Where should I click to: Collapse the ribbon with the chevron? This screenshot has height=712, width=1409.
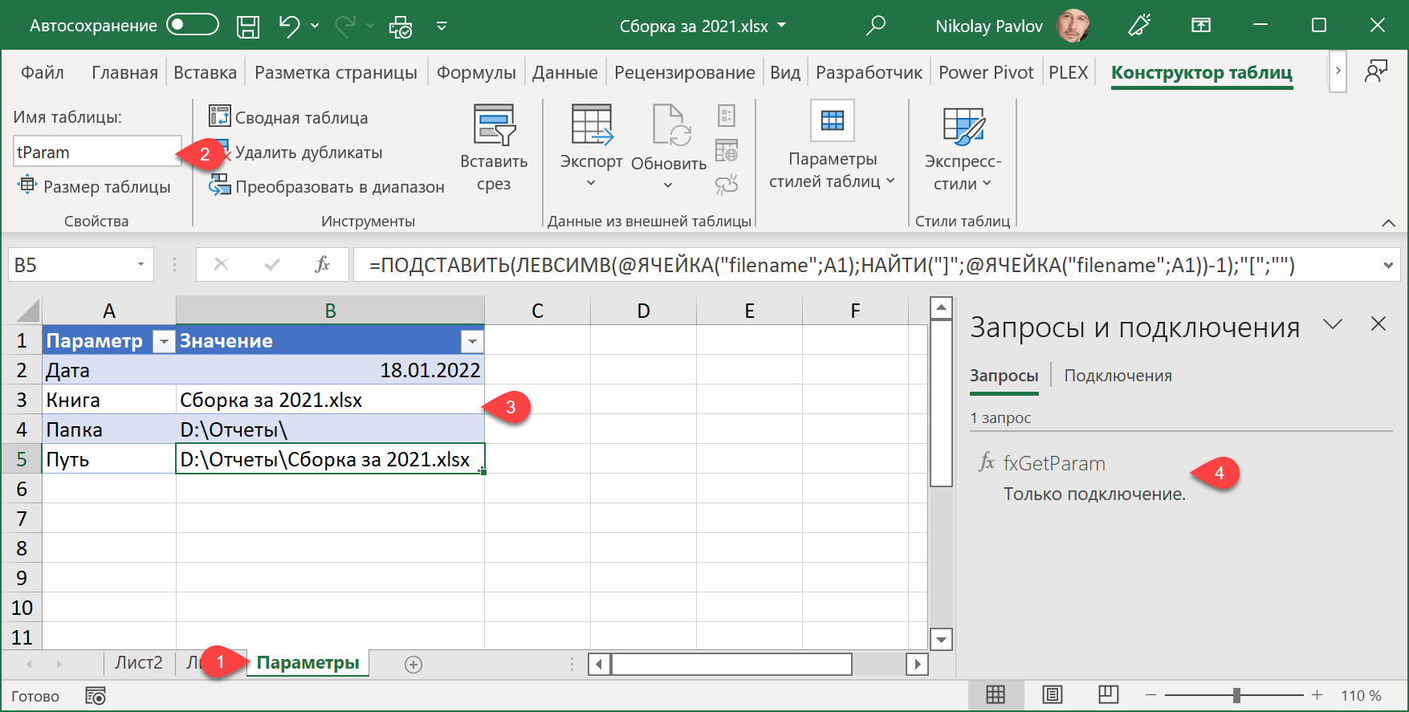pos(1388,222)
